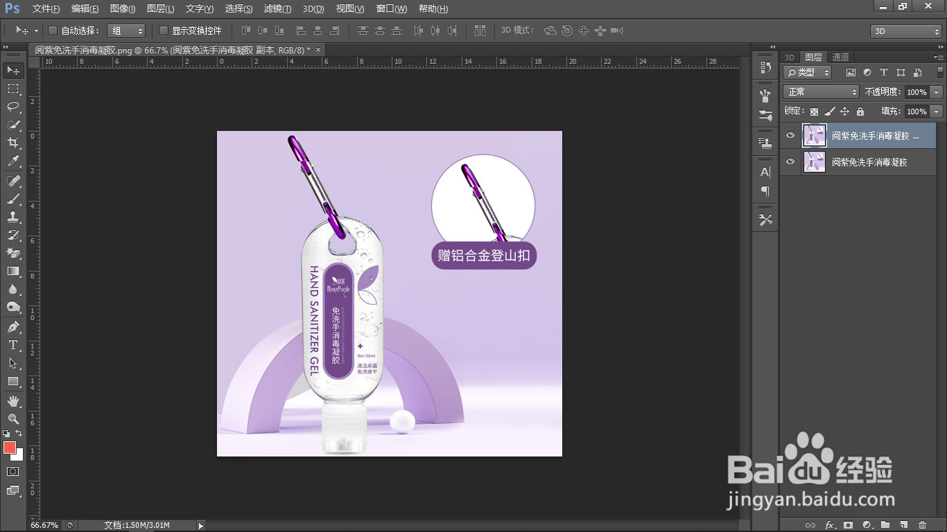Image resolution: width=947 pixels, height=532 pixels.
Task: Toggle the layer filter on/off switch
Action: (941, 72)
